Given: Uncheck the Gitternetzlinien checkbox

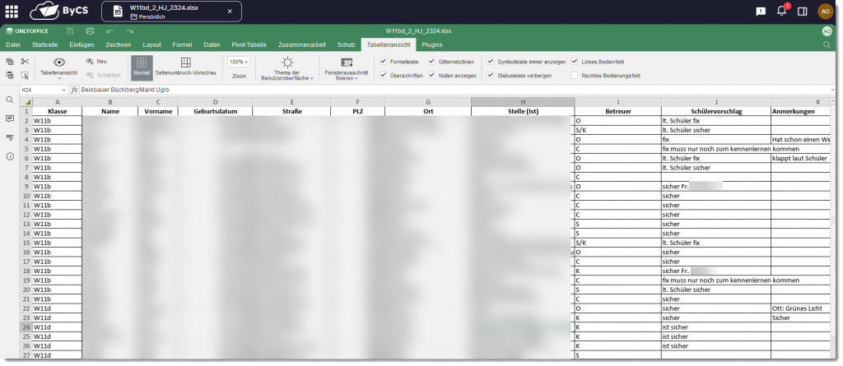Looking at the screenshot, I should [432, 61].
